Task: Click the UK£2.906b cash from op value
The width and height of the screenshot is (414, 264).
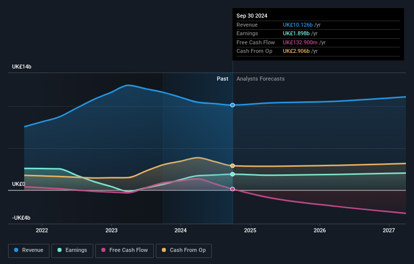Action: coord(296,51)
